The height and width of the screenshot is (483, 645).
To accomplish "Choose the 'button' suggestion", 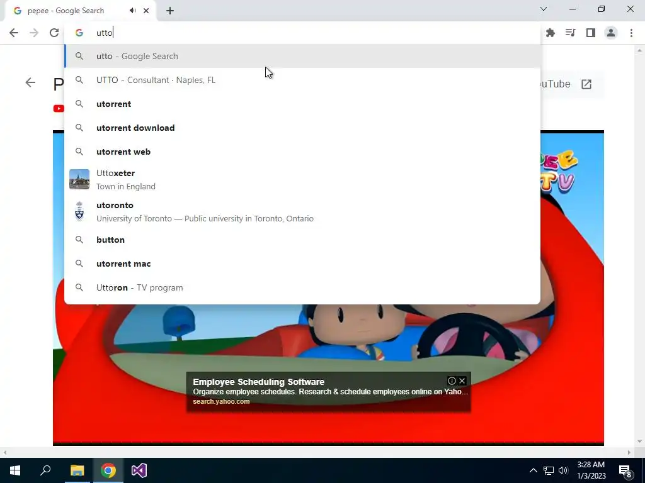I will tap(302, 240).
